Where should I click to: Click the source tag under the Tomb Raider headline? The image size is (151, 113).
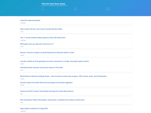click(22, 94)
